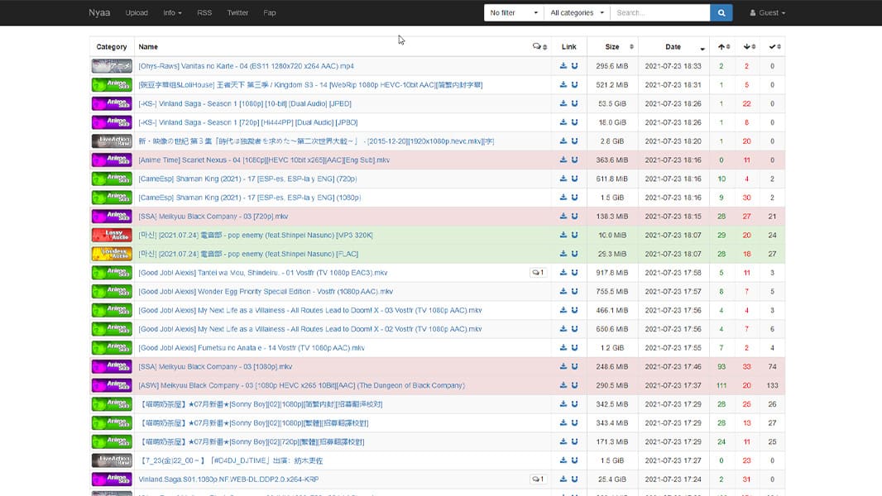Click Lossless Audio category icon on FLAC row
This screenshot has height=496, width=882.
(112, 253)
